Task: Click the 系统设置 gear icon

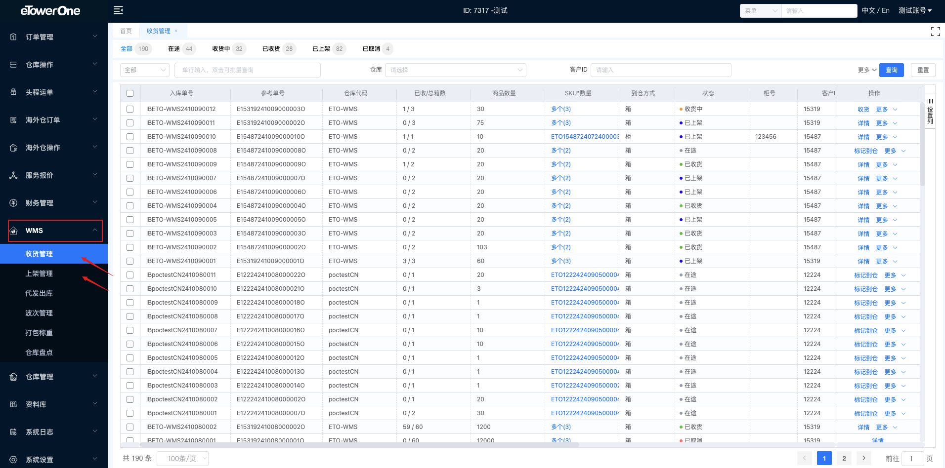Action: click(x=14, y=460)
